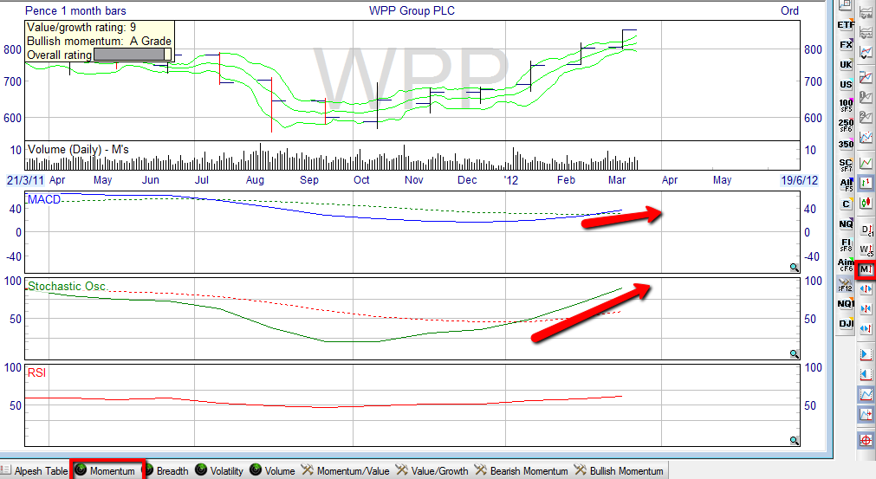Click the compress time range arrows icon
Screen dimensions: 876x479
(866, 308)
